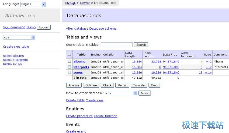Click the Logout button
Image resolution: width=229 pixels, height=133 pixels.
point(44,27)
